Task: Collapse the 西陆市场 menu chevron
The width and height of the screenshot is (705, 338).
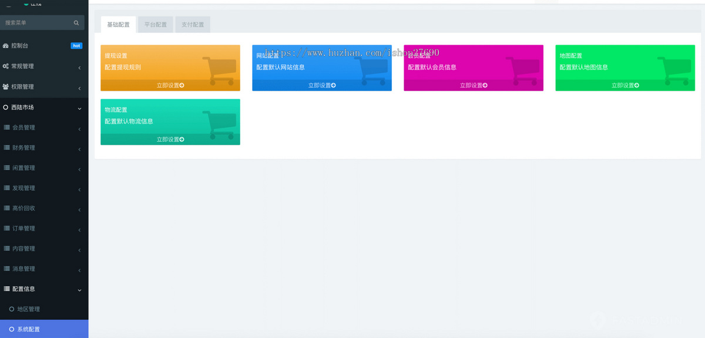Action: (x=79, y=108)
